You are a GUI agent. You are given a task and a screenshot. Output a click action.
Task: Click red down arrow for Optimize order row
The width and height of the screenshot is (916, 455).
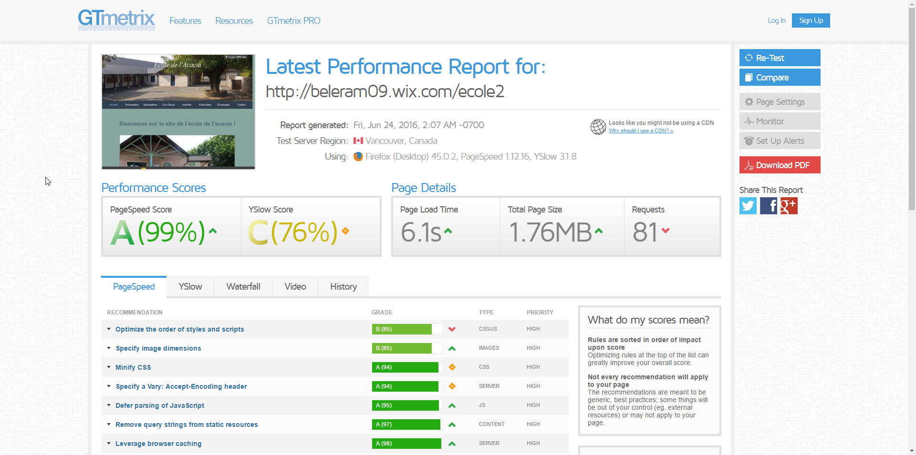click(452, 329)
